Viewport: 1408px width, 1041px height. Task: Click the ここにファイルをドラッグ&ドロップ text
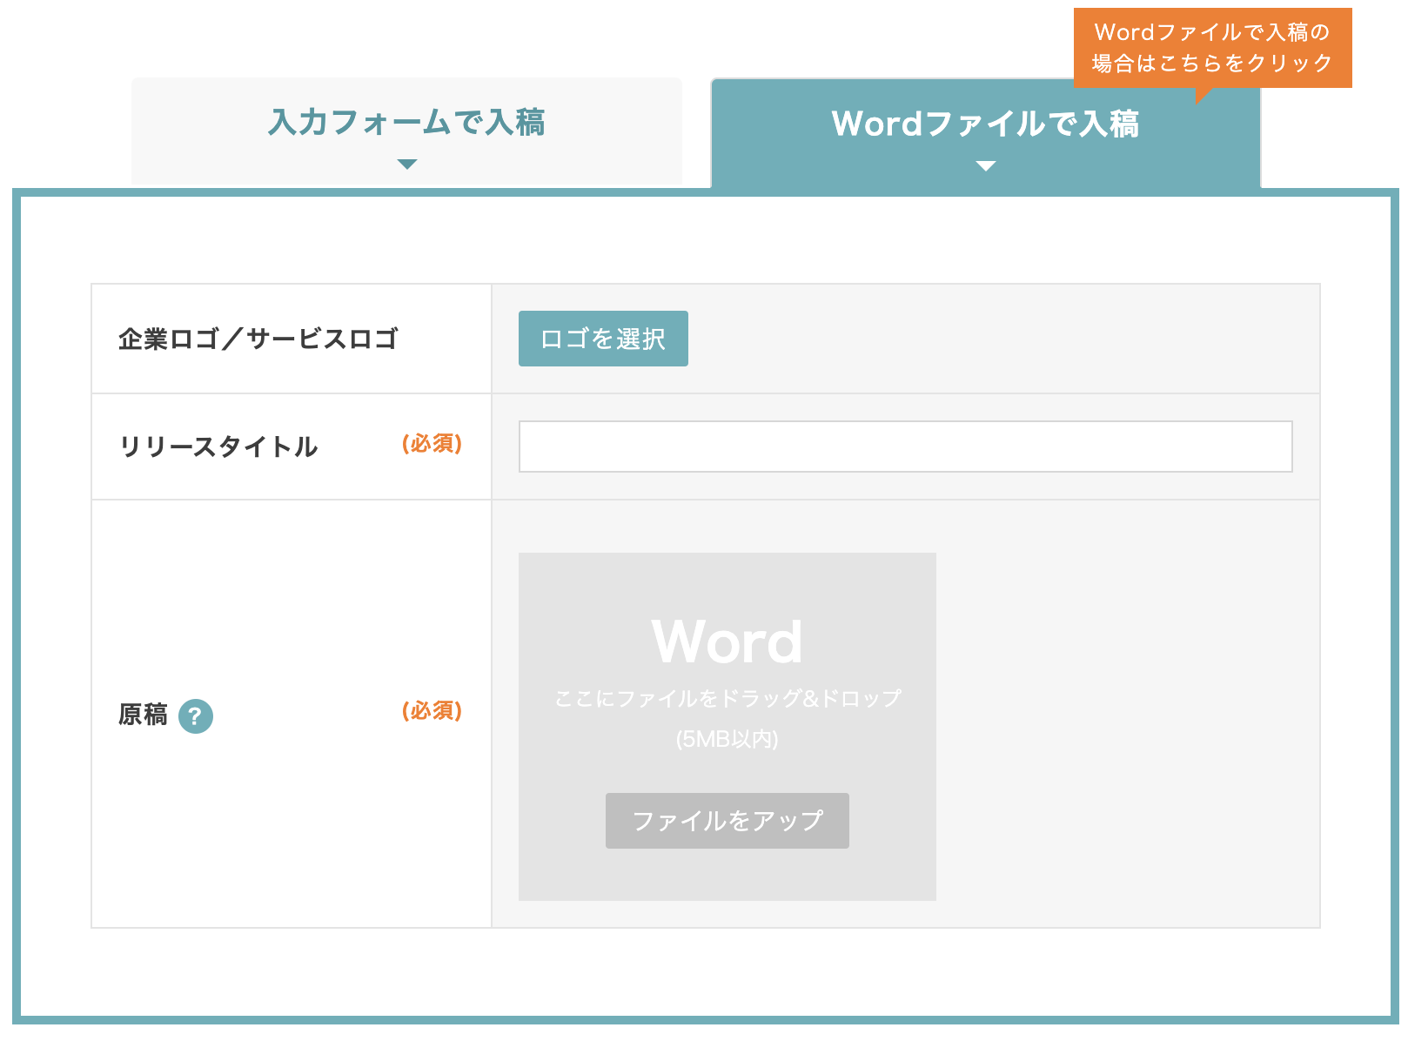tap(727, 698)
